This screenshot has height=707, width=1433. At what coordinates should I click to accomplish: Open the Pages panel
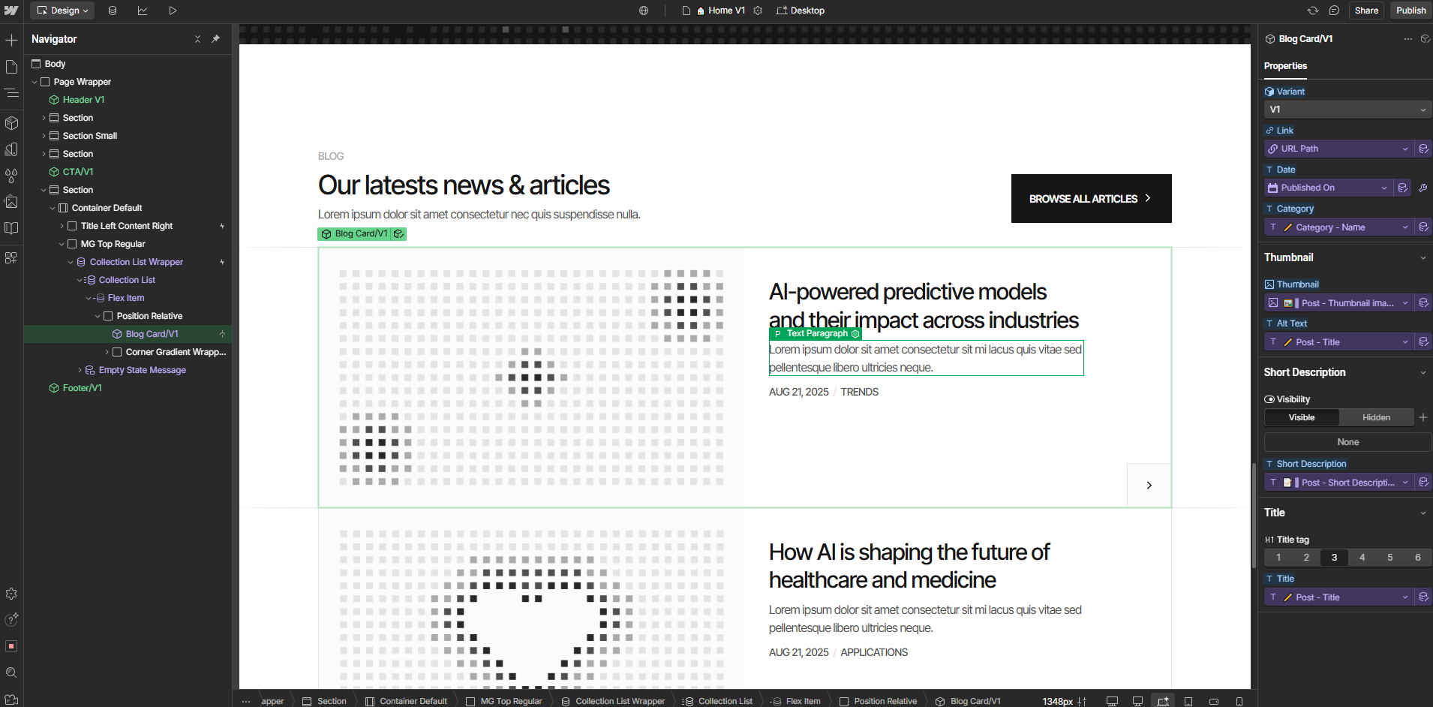(11, 66)
